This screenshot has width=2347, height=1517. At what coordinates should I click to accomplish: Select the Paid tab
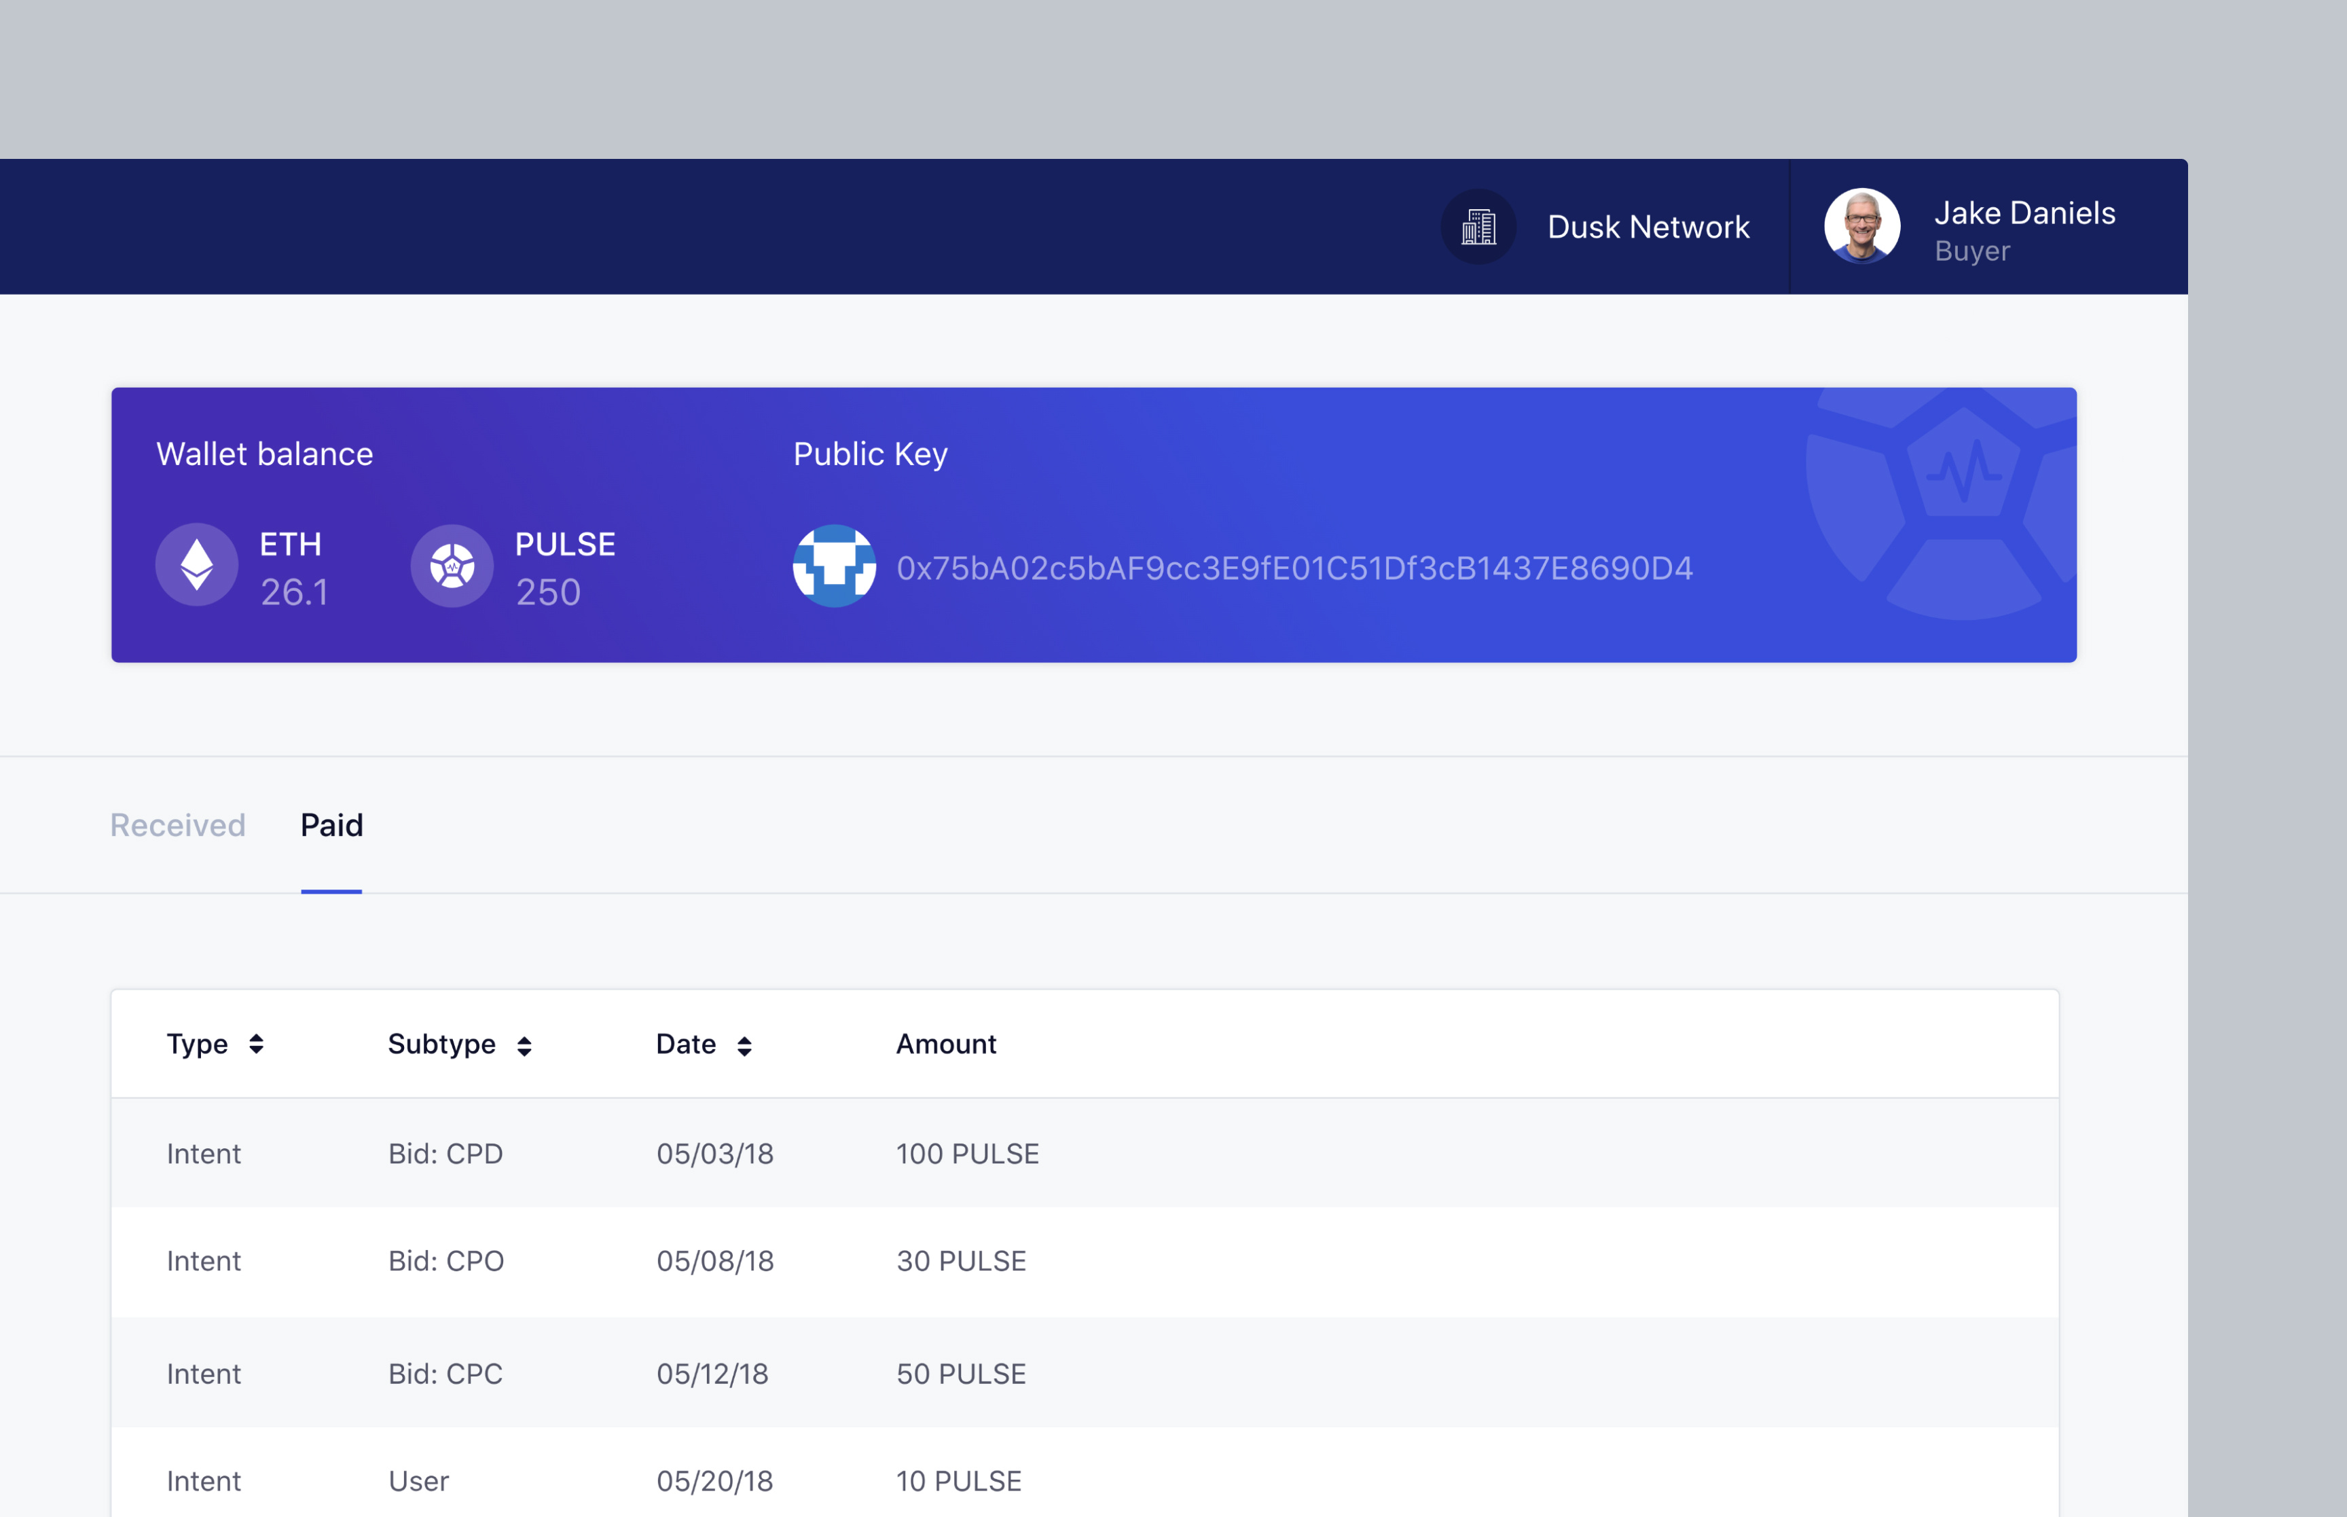(332, 826)
